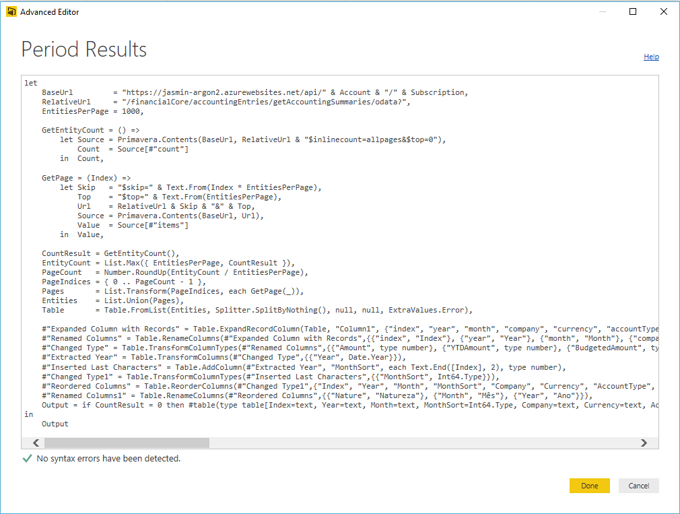
Task: Click the 'Count = Source[#"count"]' line
Action: pyautogui.click(x=133, y=149)
